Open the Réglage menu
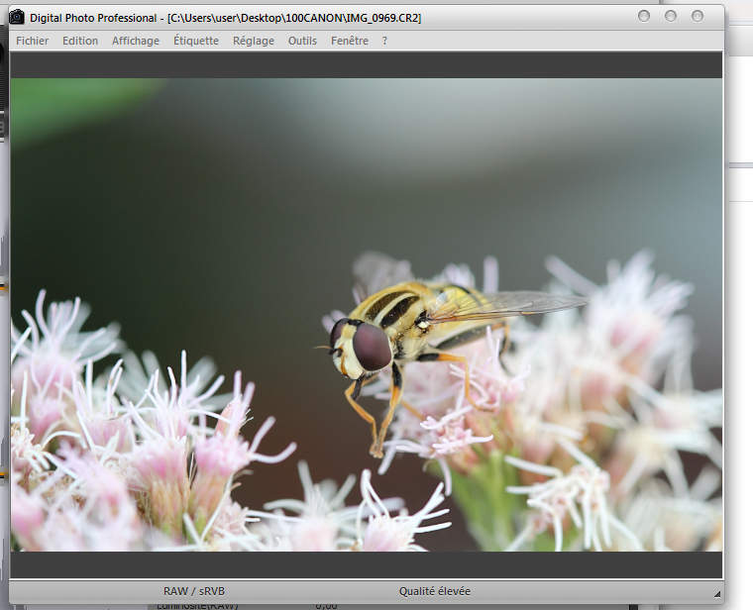This screenshot has height=610, width=753. point(254,41)
